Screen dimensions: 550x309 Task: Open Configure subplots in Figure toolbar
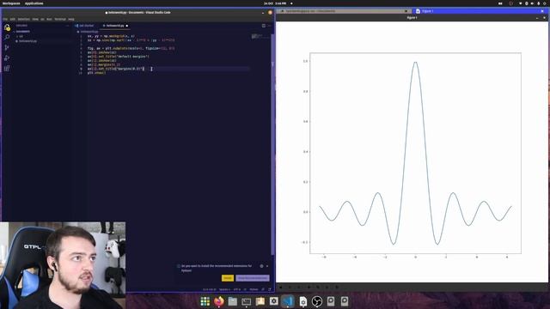click(327, 287)
